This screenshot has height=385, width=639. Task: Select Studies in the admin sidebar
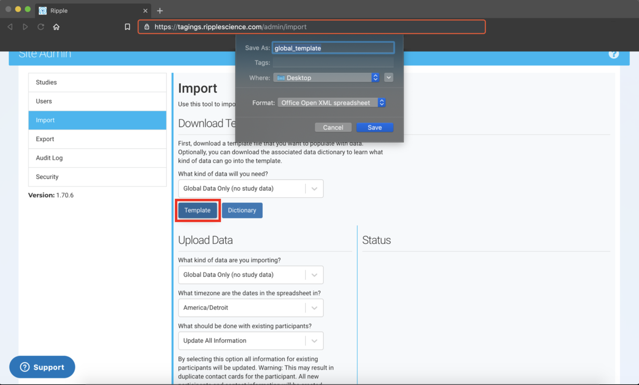coord(97,82)
